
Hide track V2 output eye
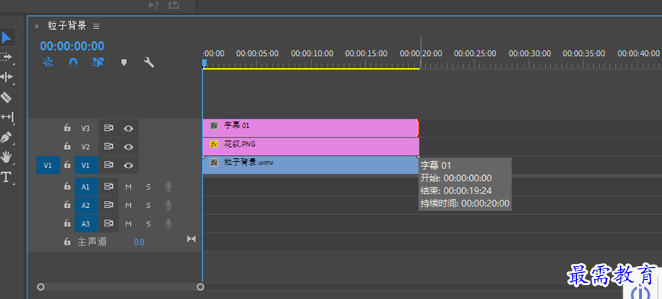click(x=129, y=147)
